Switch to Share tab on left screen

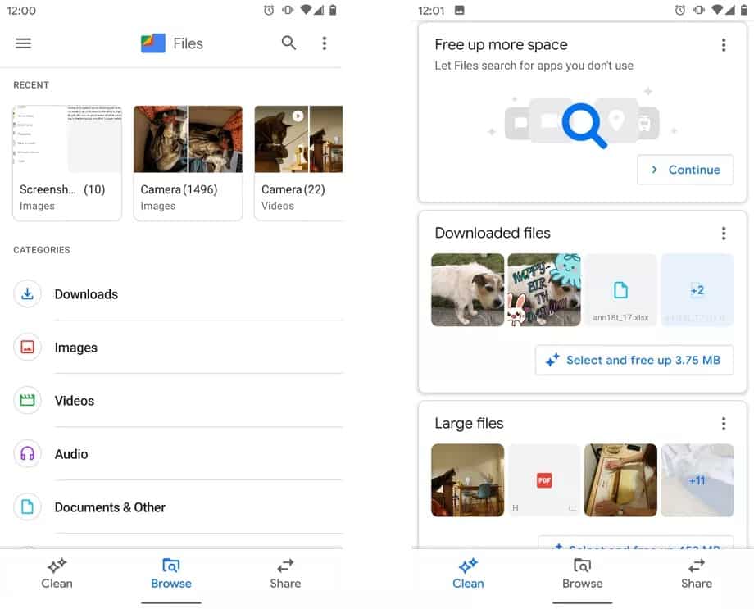pos(285,574)
